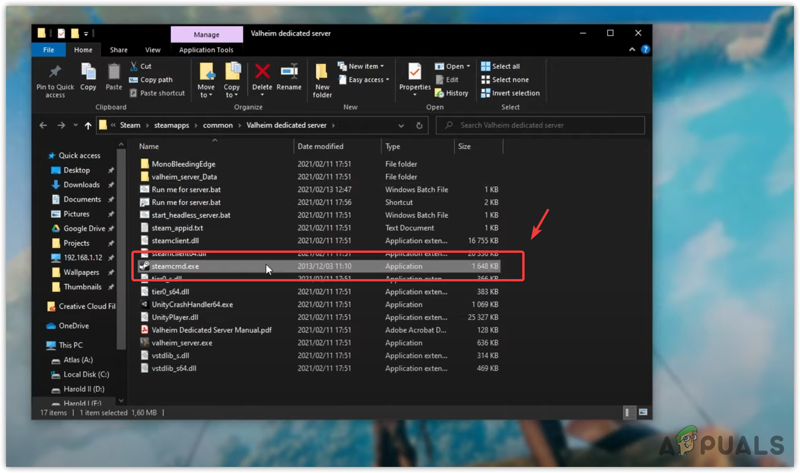Click the Rename icon in ribbon
This screenshot has width=800, height=473.
tap(289, 72)
